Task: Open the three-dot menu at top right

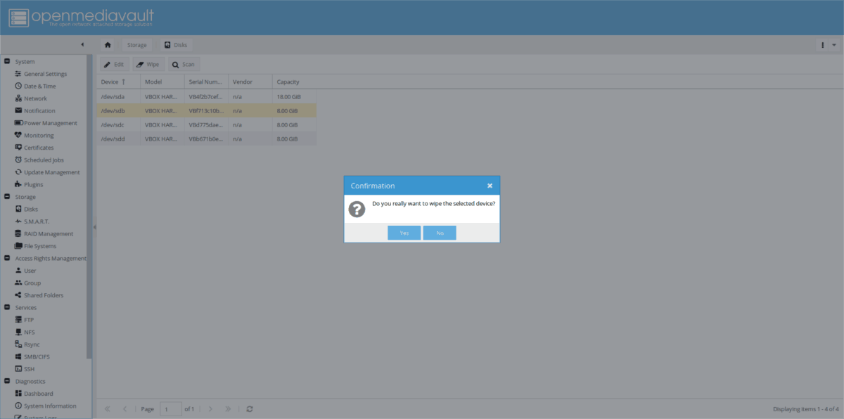Action: pos(822,44)
